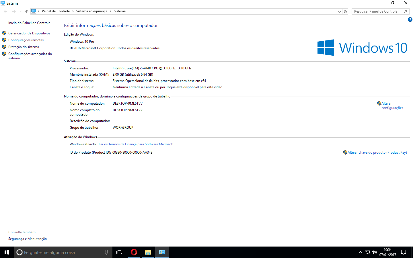This screenshot has height=258, width=413.
Task: Select the Sistema control panel taskbar button
Action: (x=162, y=252)
